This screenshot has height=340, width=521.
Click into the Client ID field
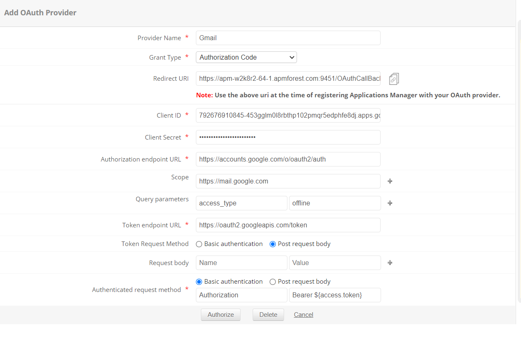(x=288, y=115)
